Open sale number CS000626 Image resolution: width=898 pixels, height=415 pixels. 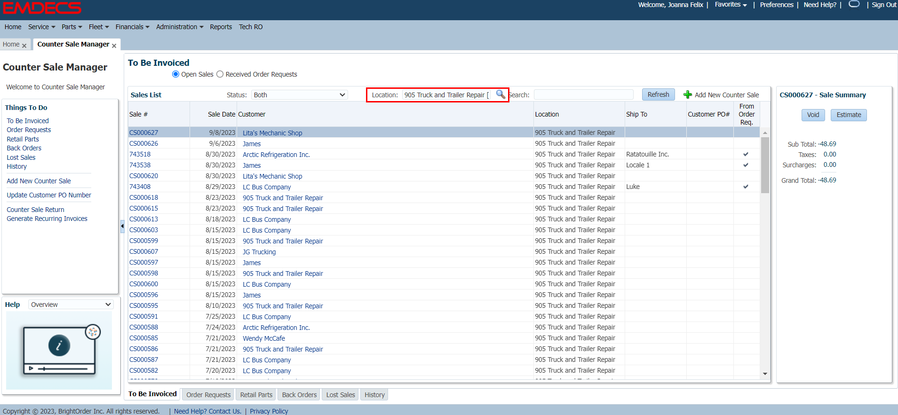(x=143, y=143)
